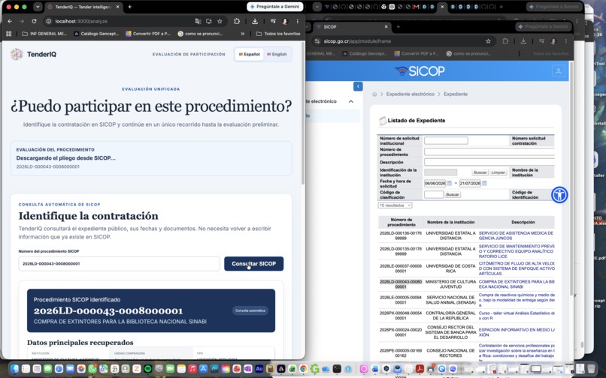Open tab search dropdown in the background Chrome window

(x=317, y=7)
